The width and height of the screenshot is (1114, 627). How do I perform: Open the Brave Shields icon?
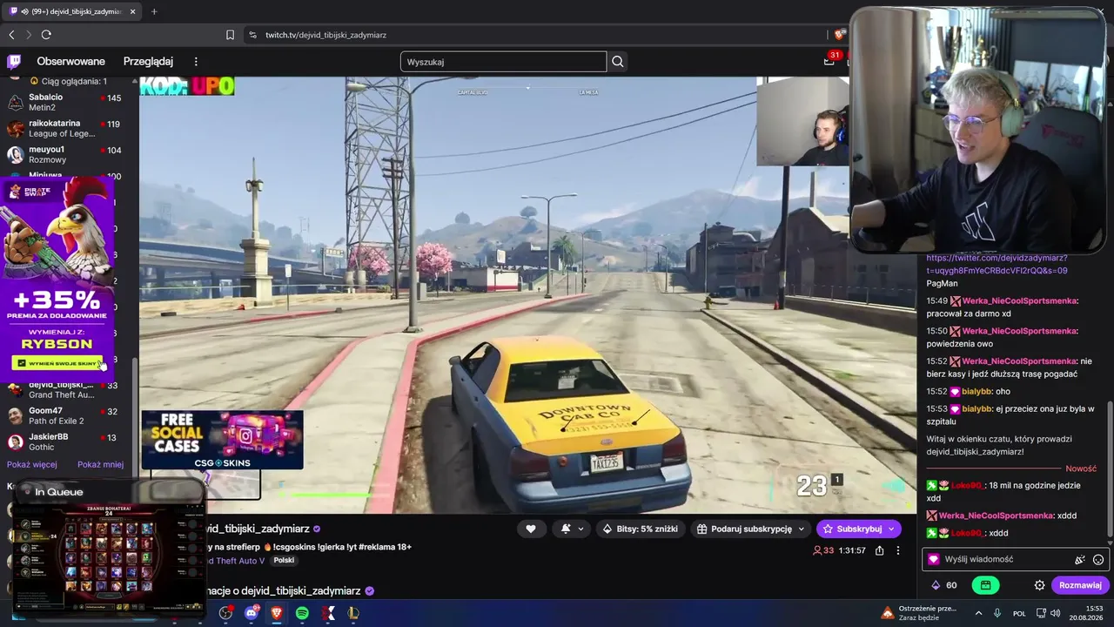[839, 35]
